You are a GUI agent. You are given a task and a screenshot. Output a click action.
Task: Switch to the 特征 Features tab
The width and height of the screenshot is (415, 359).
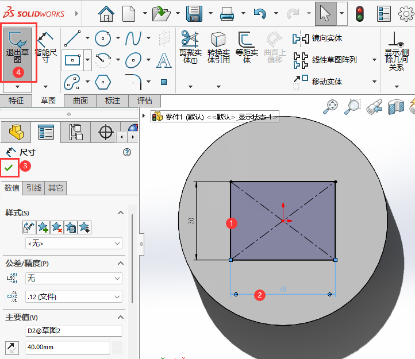click(x=16, y=101)
